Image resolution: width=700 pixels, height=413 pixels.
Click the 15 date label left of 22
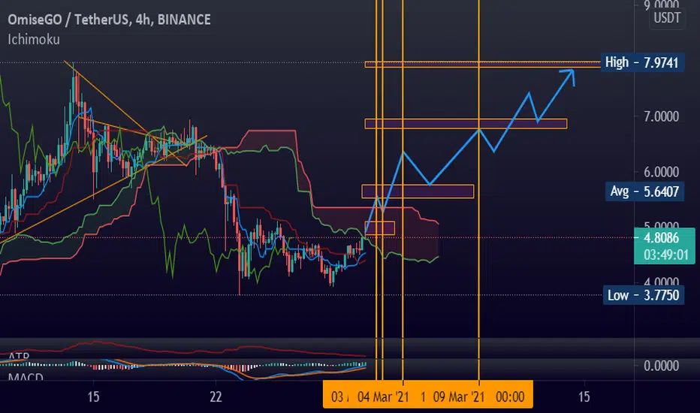[93, 397]
